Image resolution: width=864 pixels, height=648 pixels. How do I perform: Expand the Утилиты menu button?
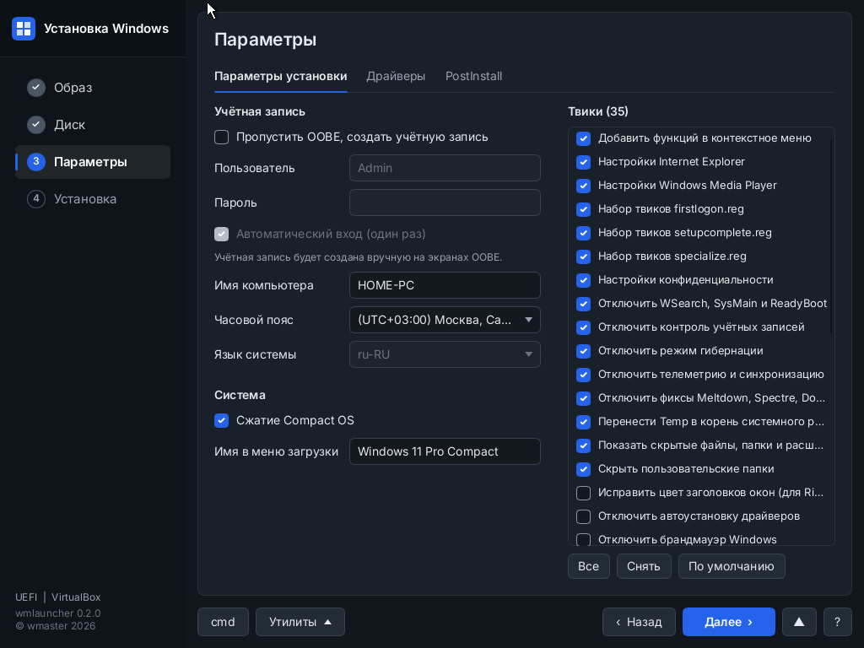click(x=300, y=622)
